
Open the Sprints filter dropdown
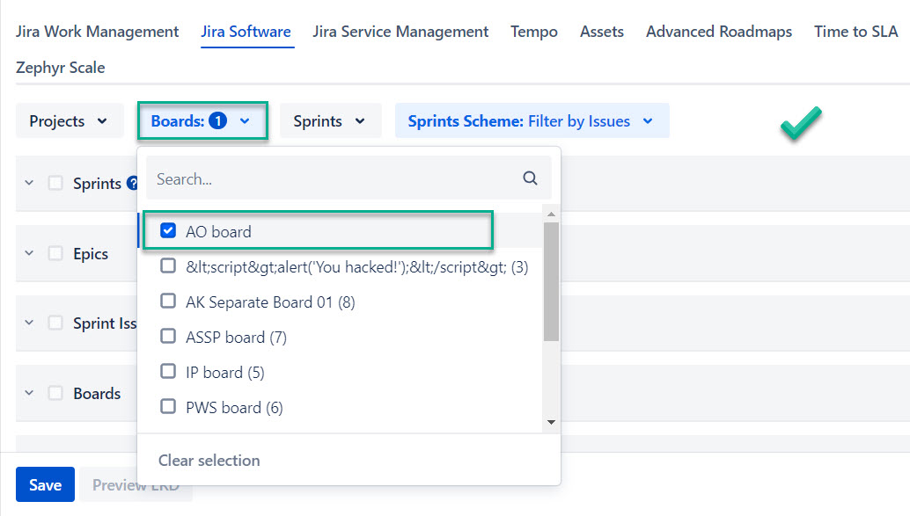point(330,121)
